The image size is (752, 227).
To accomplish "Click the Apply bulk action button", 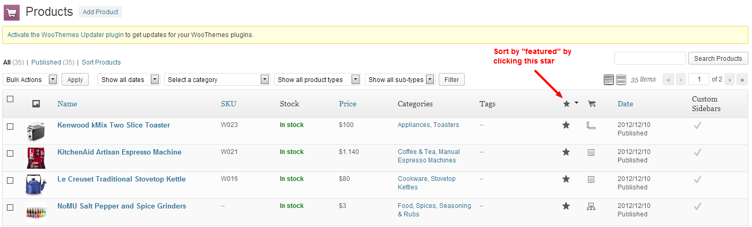I will [x=75, y=79].
